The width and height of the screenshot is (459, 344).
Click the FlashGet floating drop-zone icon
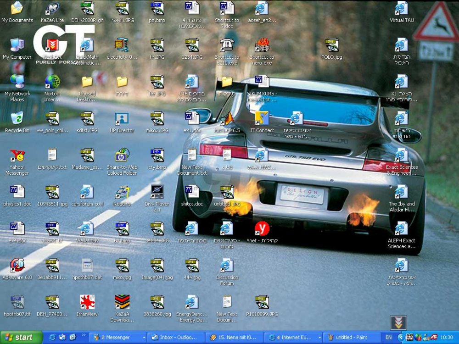point(398,323)
